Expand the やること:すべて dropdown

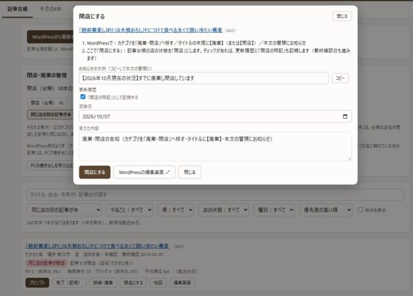point(130,210)
